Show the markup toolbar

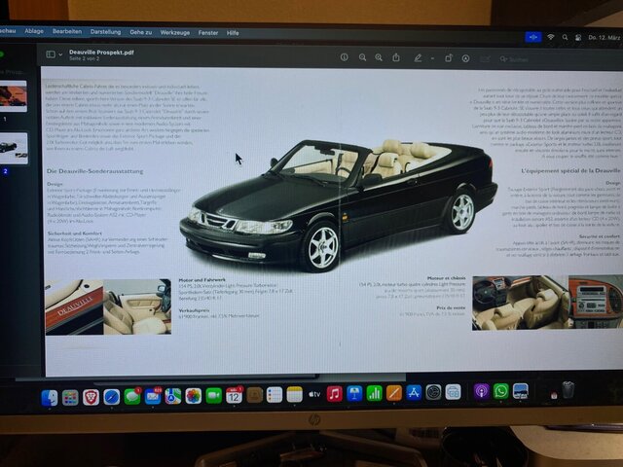(x=465, y=58)
